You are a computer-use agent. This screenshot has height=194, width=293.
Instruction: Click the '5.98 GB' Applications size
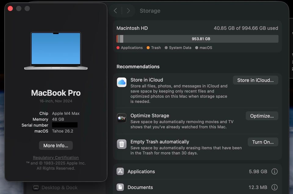(x=258, y=171)
